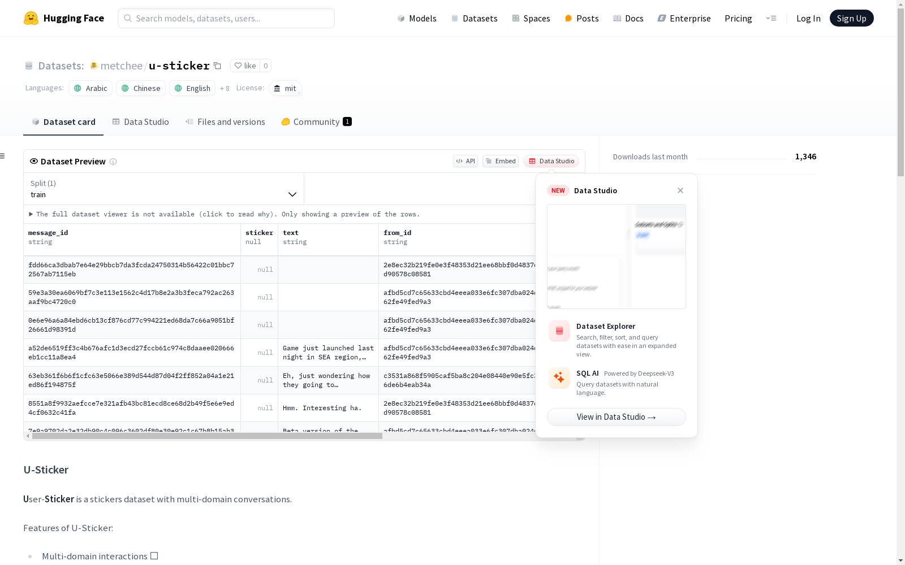Copy dataset name with copy icon
The height and width of the screenshot is (565, 905).
tap(217, 66)
